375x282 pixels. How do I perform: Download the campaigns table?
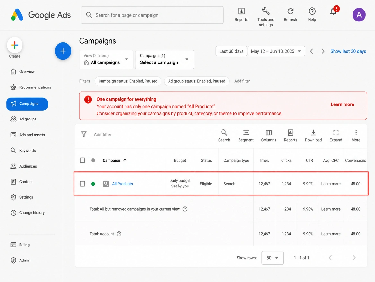(x=313, y=136)
